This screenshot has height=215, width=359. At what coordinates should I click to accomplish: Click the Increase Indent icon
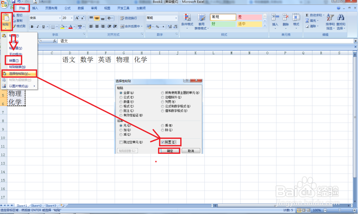[x=115, y=27]
